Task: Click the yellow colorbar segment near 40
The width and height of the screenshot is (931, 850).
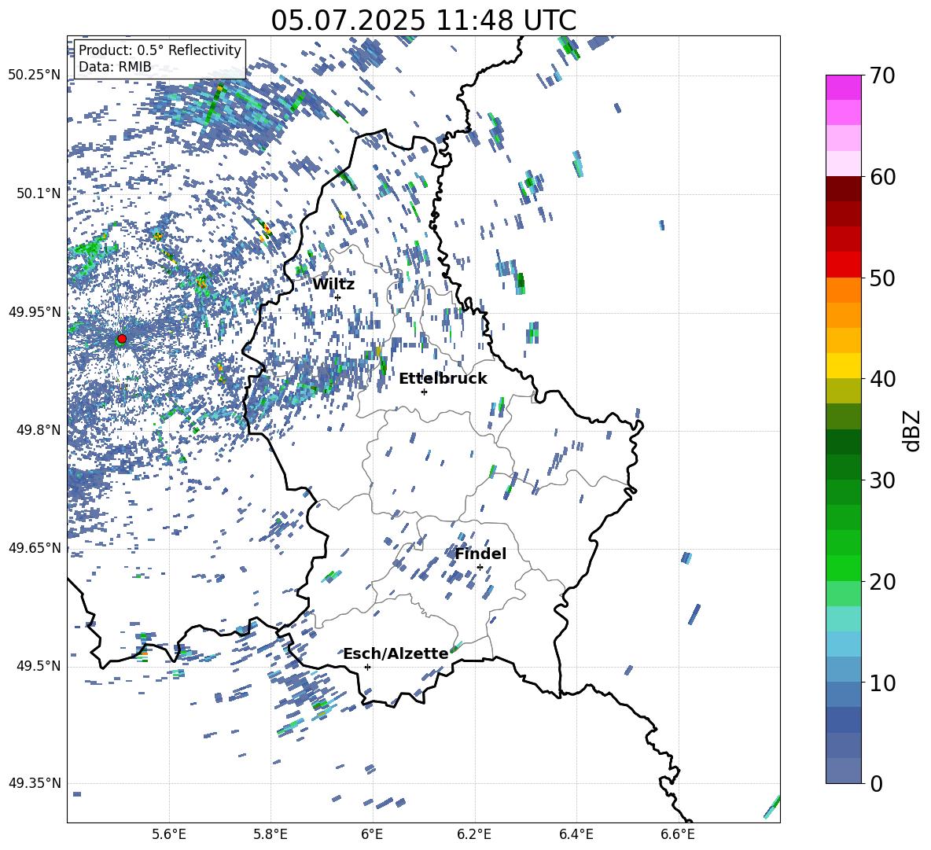Action: click(x=843, y=366)
